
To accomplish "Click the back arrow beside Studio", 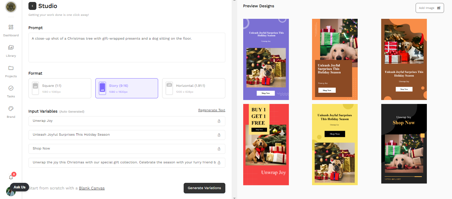I will (32, 6).
